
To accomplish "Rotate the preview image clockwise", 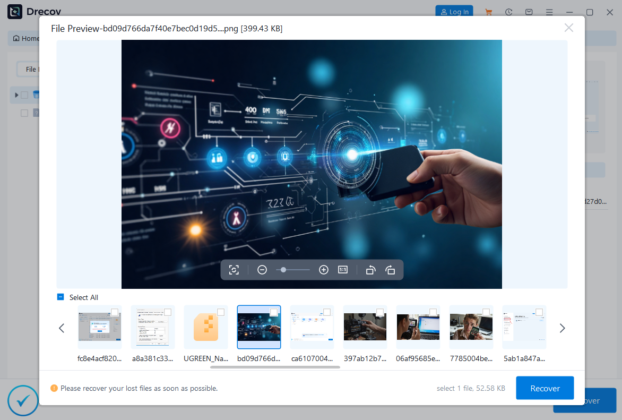I will 390,270.
